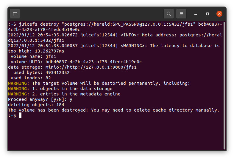Click the 'juicefs destroy' command text
The height and width of the screenshot is (159, 234).
(39, 24)
